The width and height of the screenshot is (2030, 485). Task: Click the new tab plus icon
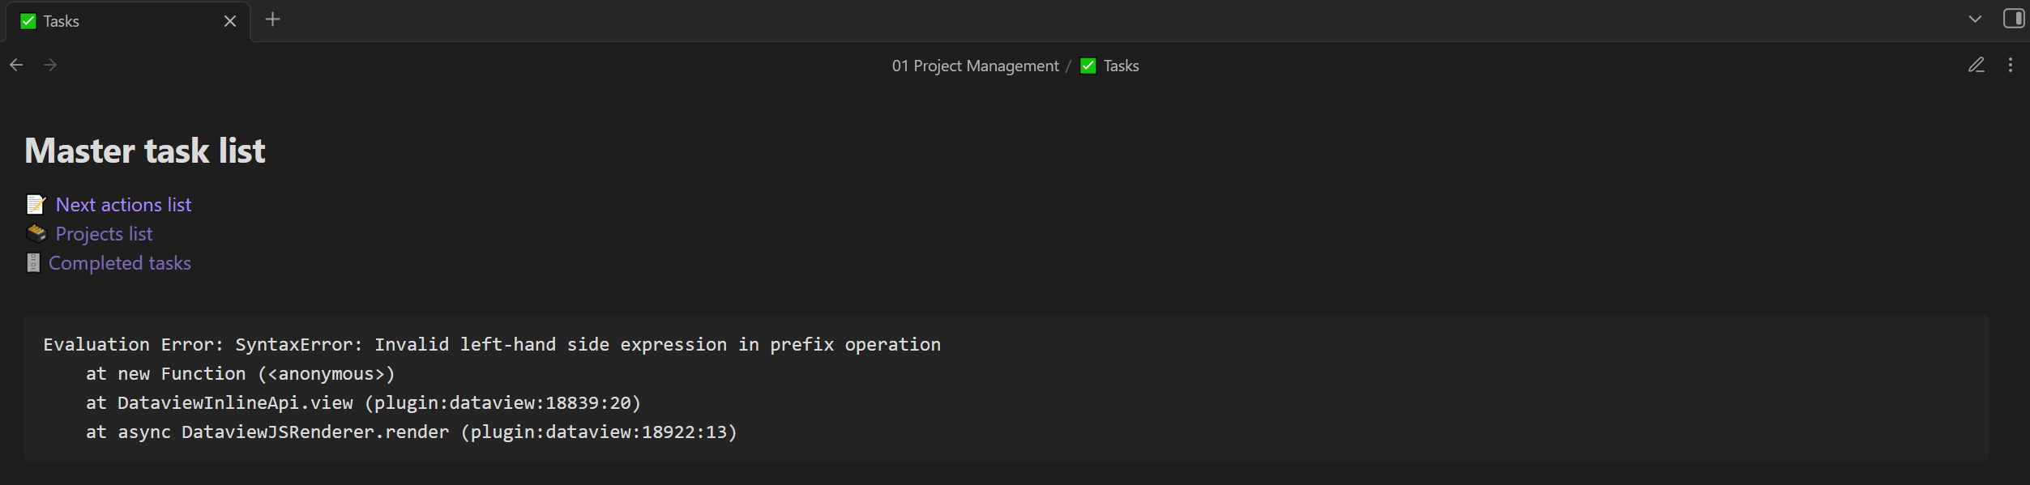click(272, 19)
